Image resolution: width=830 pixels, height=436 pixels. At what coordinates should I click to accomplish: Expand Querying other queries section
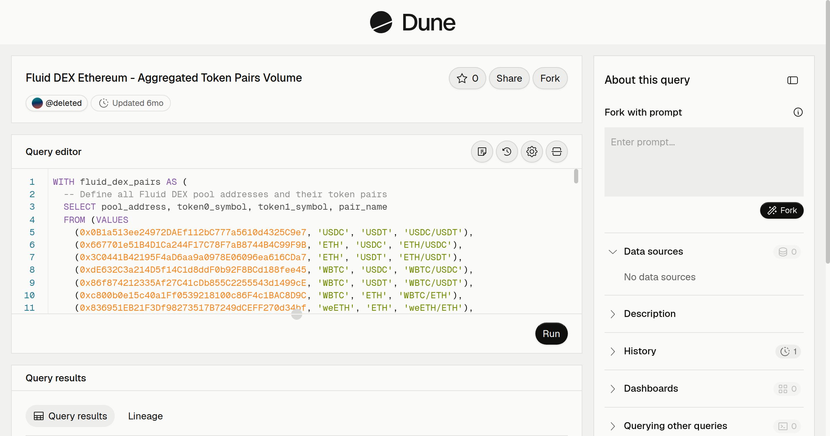[x=612, y=426]
